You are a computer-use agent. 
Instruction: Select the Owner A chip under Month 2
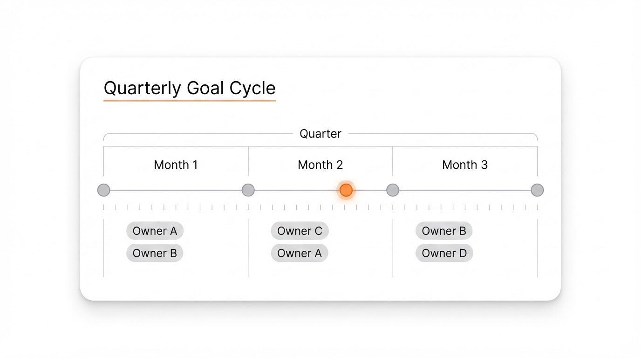pyautogui.click(x=299, y=253)
